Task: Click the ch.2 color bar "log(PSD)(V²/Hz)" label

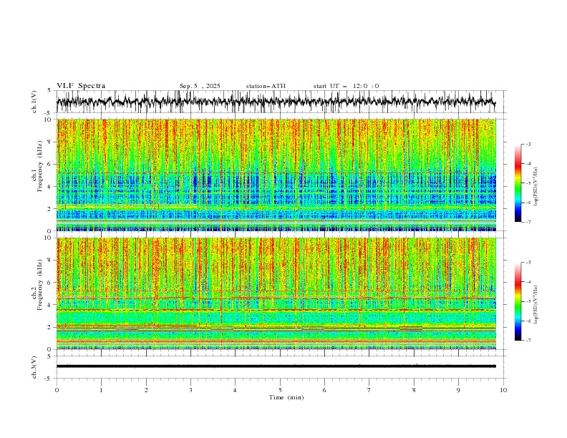Action: pos(536,305)
